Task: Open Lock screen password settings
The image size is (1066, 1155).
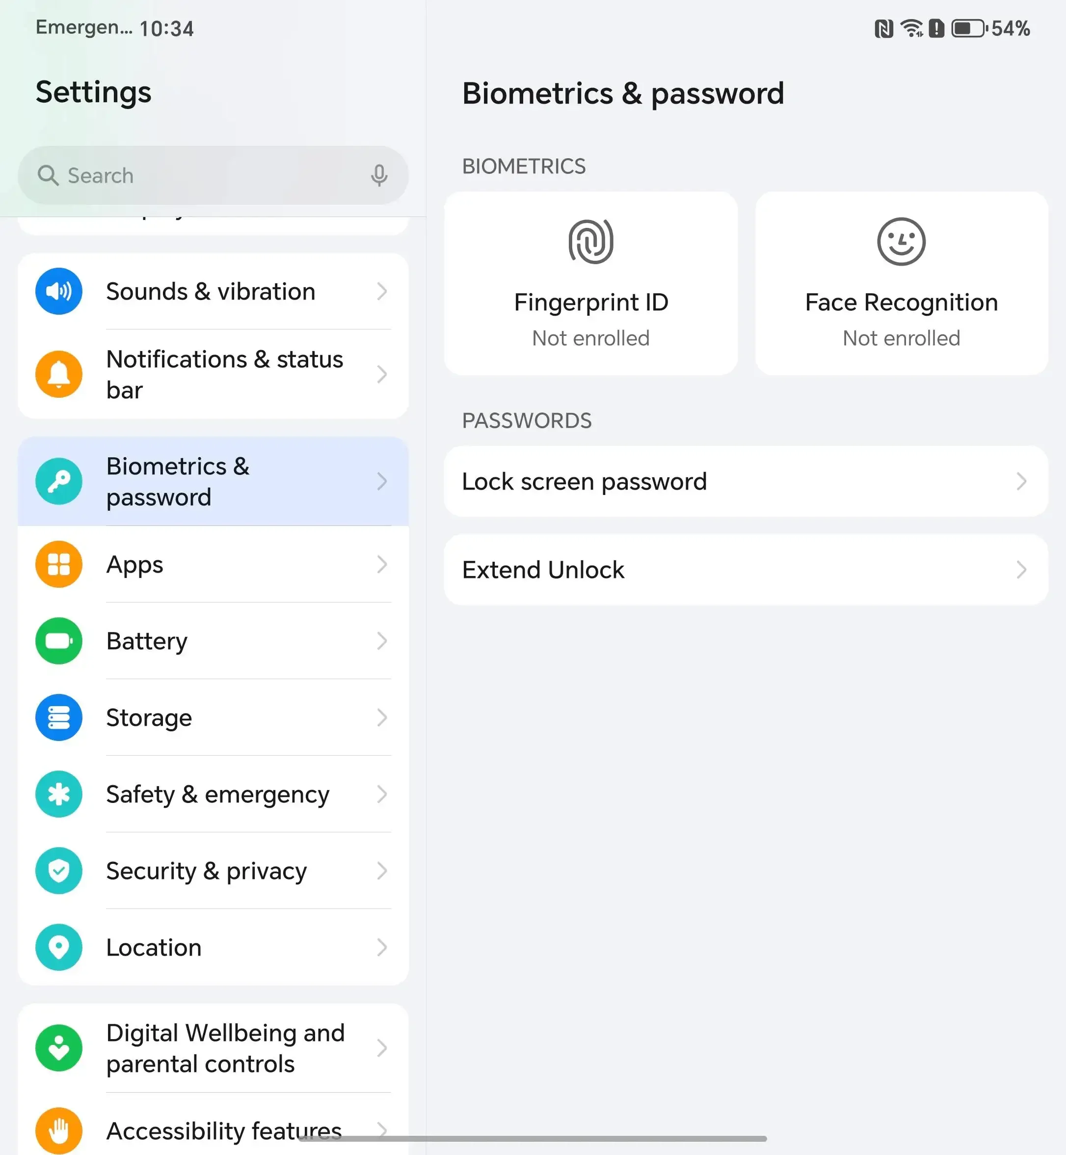Action: tap(744, 481)
